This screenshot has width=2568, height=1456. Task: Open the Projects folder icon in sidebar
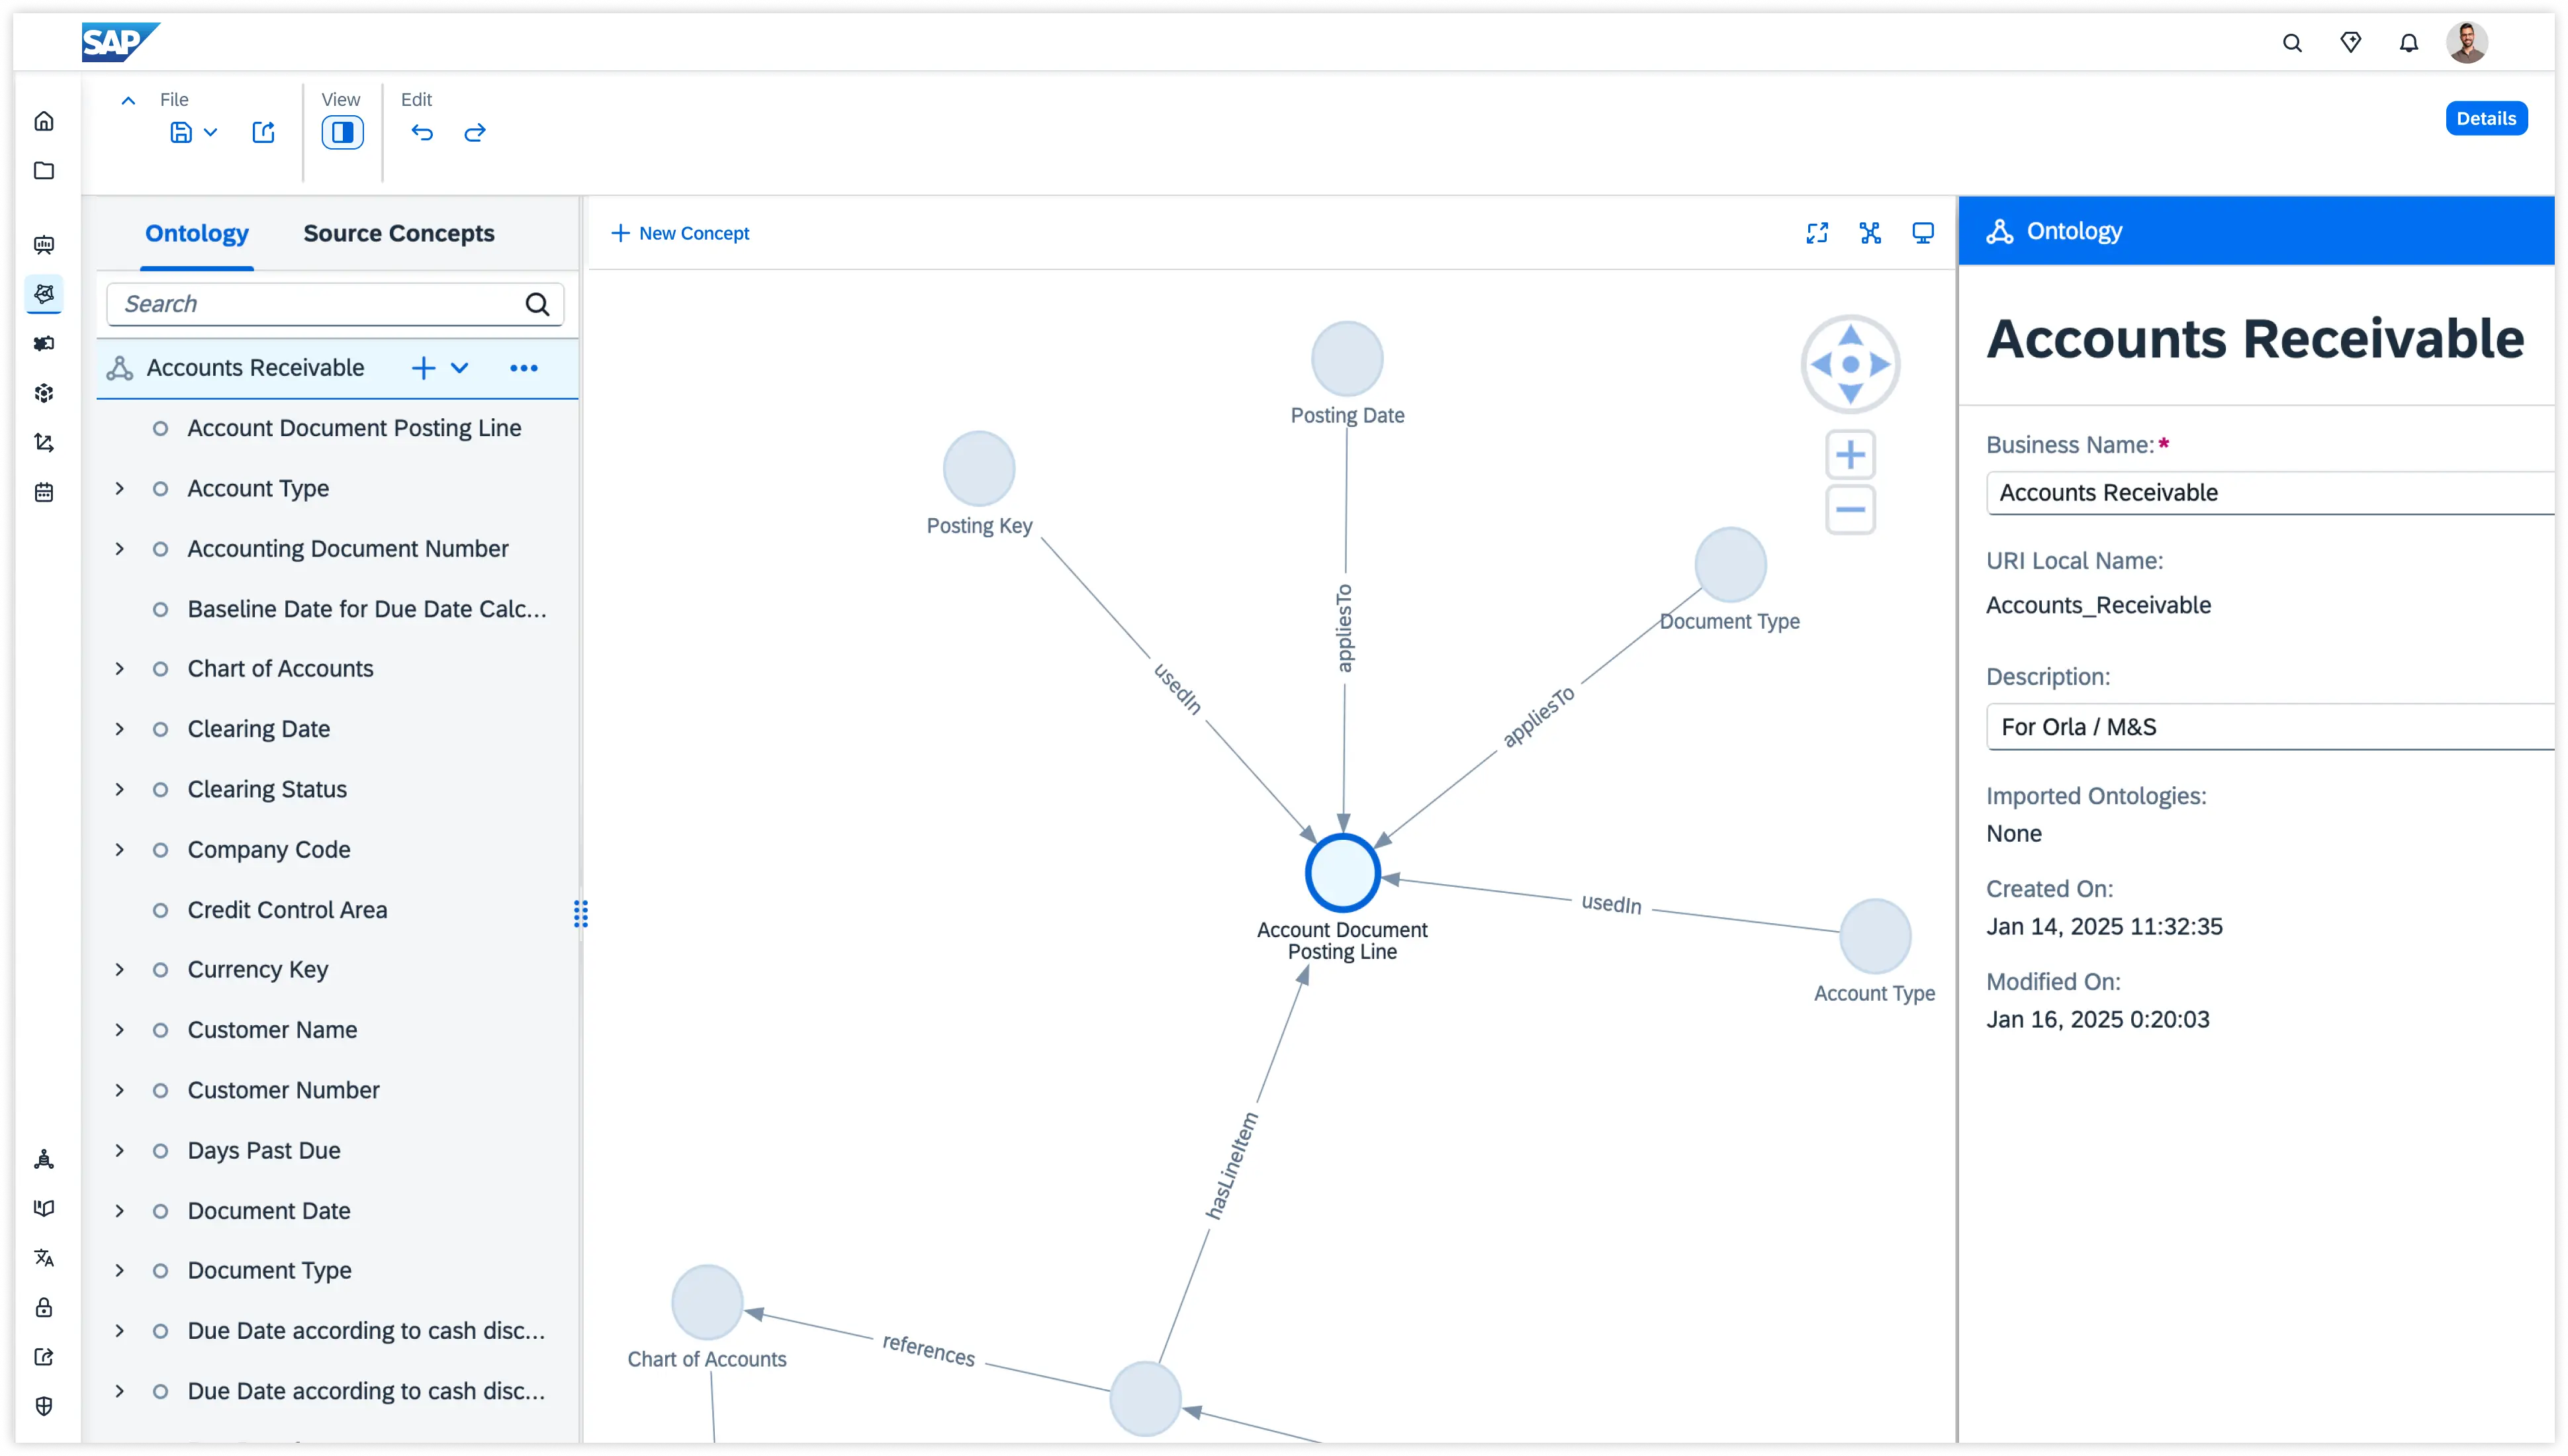point(44,171)
